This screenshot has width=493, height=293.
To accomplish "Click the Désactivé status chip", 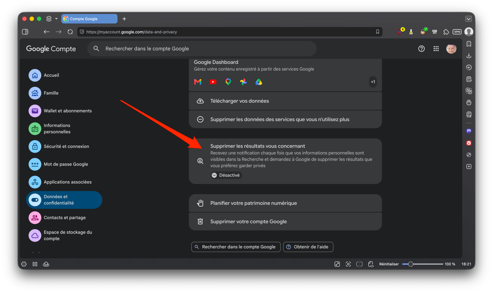I will 226,175.
